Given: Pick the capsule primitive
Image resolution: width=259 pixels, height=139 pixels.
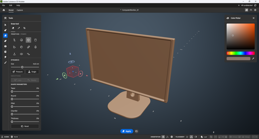Looking at the screenshot, I should pos(28,47).
